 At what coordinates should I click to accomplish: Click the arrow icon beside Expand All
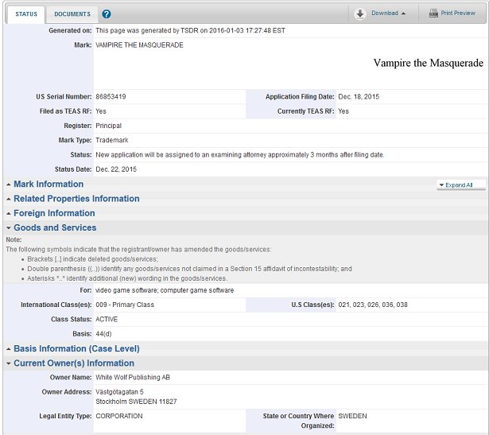pyautogui.click(x=440, y=184)
